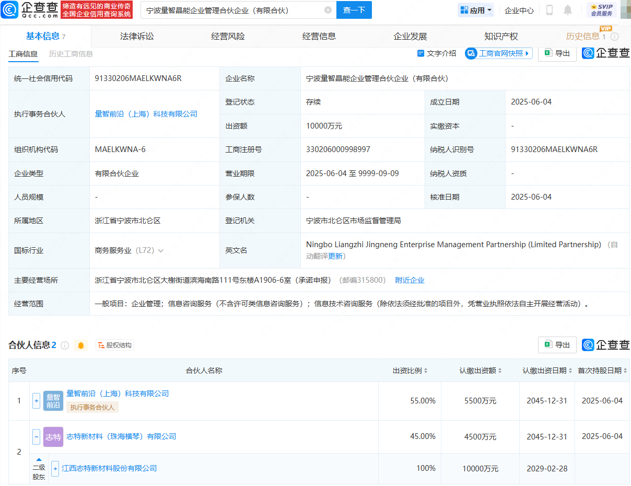The width and height of the screenshot is (631, 486).
Task: Expand 江西志特新材料股份有限公司 shareholders
Action: 55,468
